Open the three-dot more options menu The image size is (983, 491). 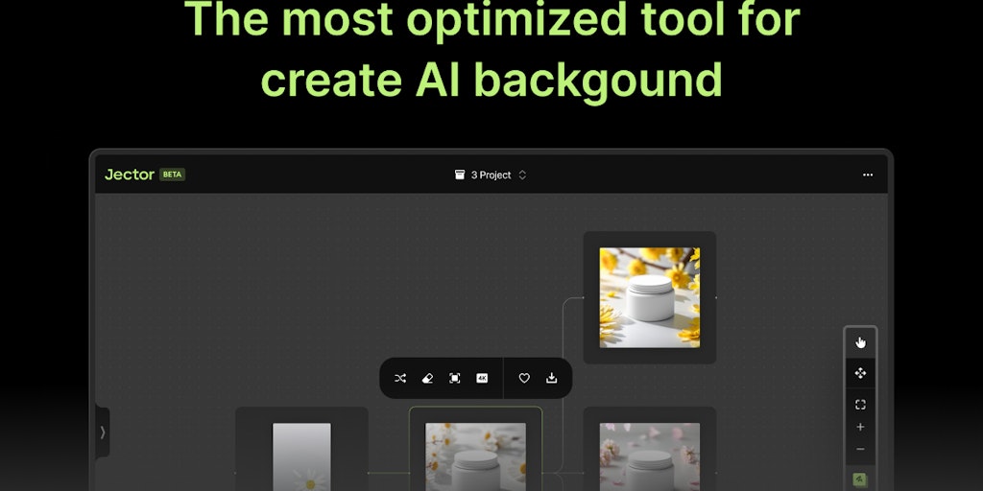pos(868,175)
